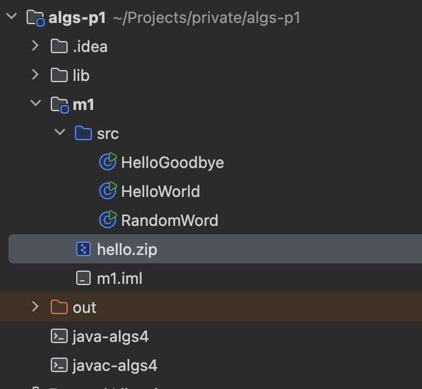Collapse the m1 module chevron
The height and width of the screenshot is (389, 422).
click(x=36, y=103)
